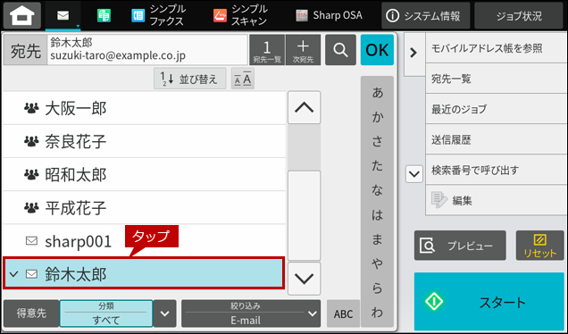This screenshot has height=334, width=568.
Task: Select the 大阪一郎 group entry
Action: (x=144, y=108)
